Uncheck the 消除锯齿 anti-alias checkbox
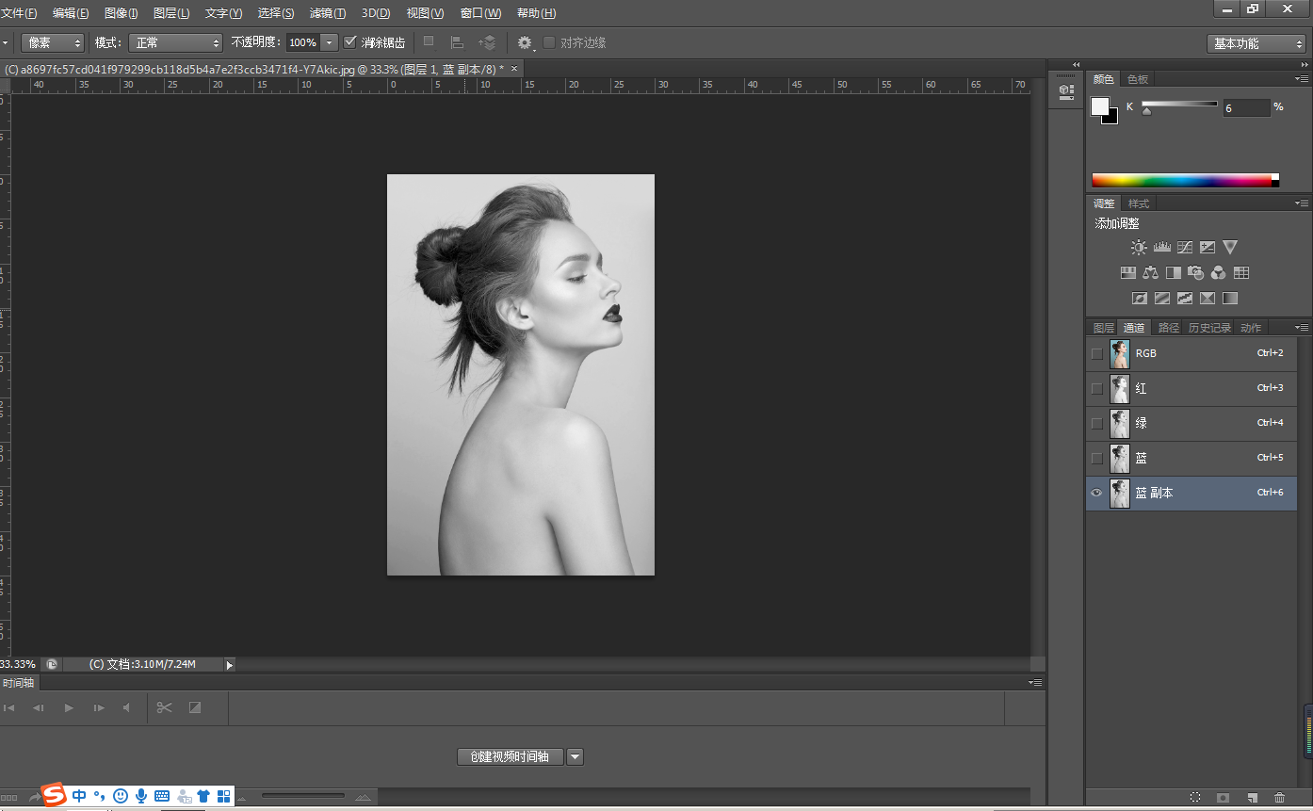The width and height of the screenshot is (1313, 811). coord(350,42)
